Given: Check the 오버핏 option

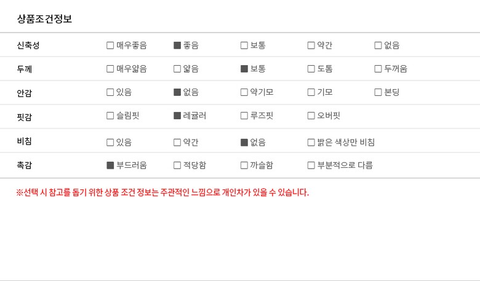Looking at the screenshot, I should 311,116.
